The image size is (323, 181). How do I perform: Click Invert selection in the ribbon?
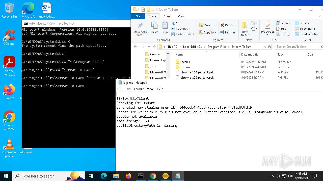(307, 34)
